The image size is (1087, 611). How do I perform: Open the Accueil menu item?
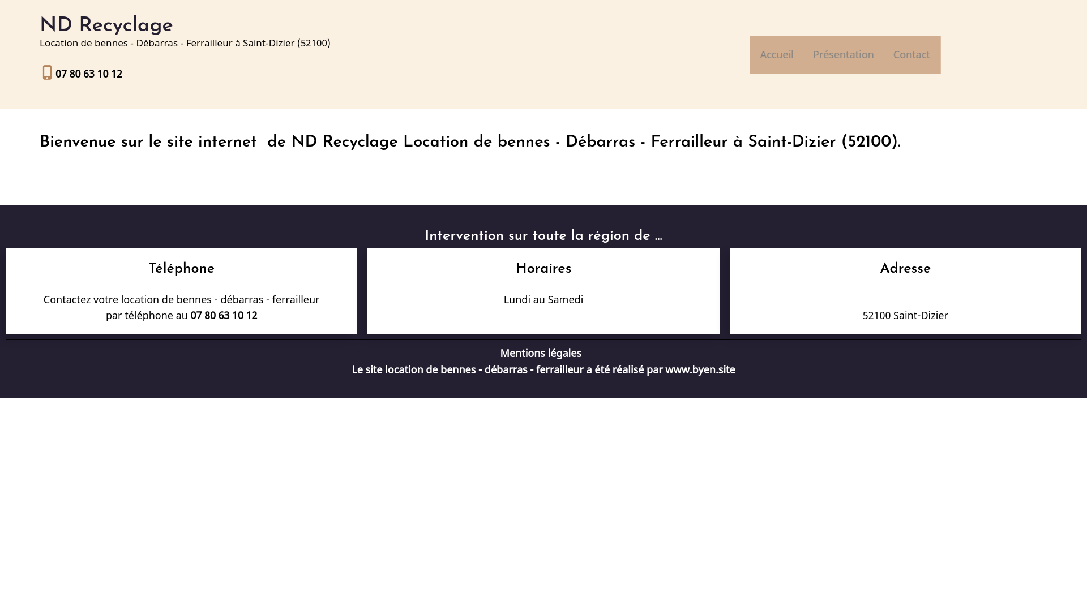[x=776, y=55]
